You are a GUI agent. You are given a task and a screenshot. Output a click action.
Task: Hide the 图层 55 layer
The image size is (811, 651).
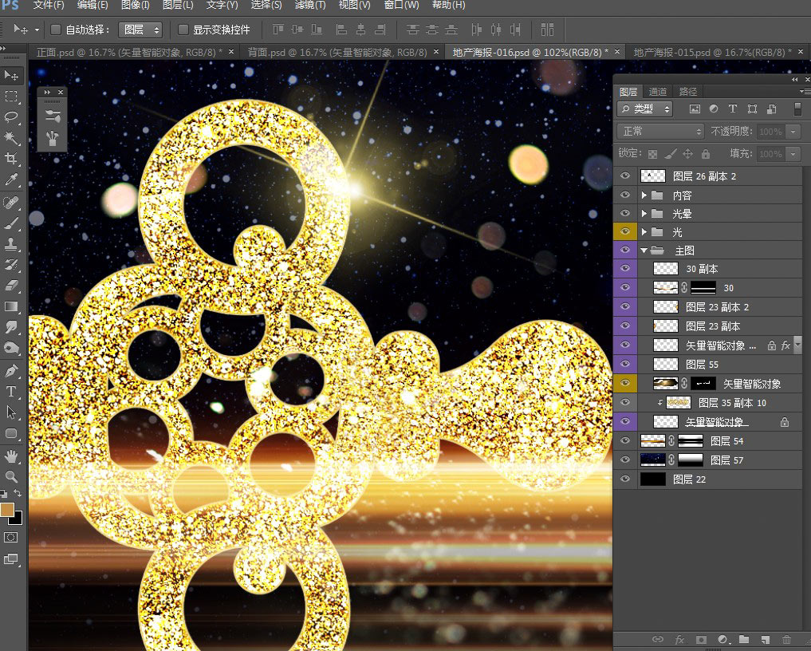point(625,364)
